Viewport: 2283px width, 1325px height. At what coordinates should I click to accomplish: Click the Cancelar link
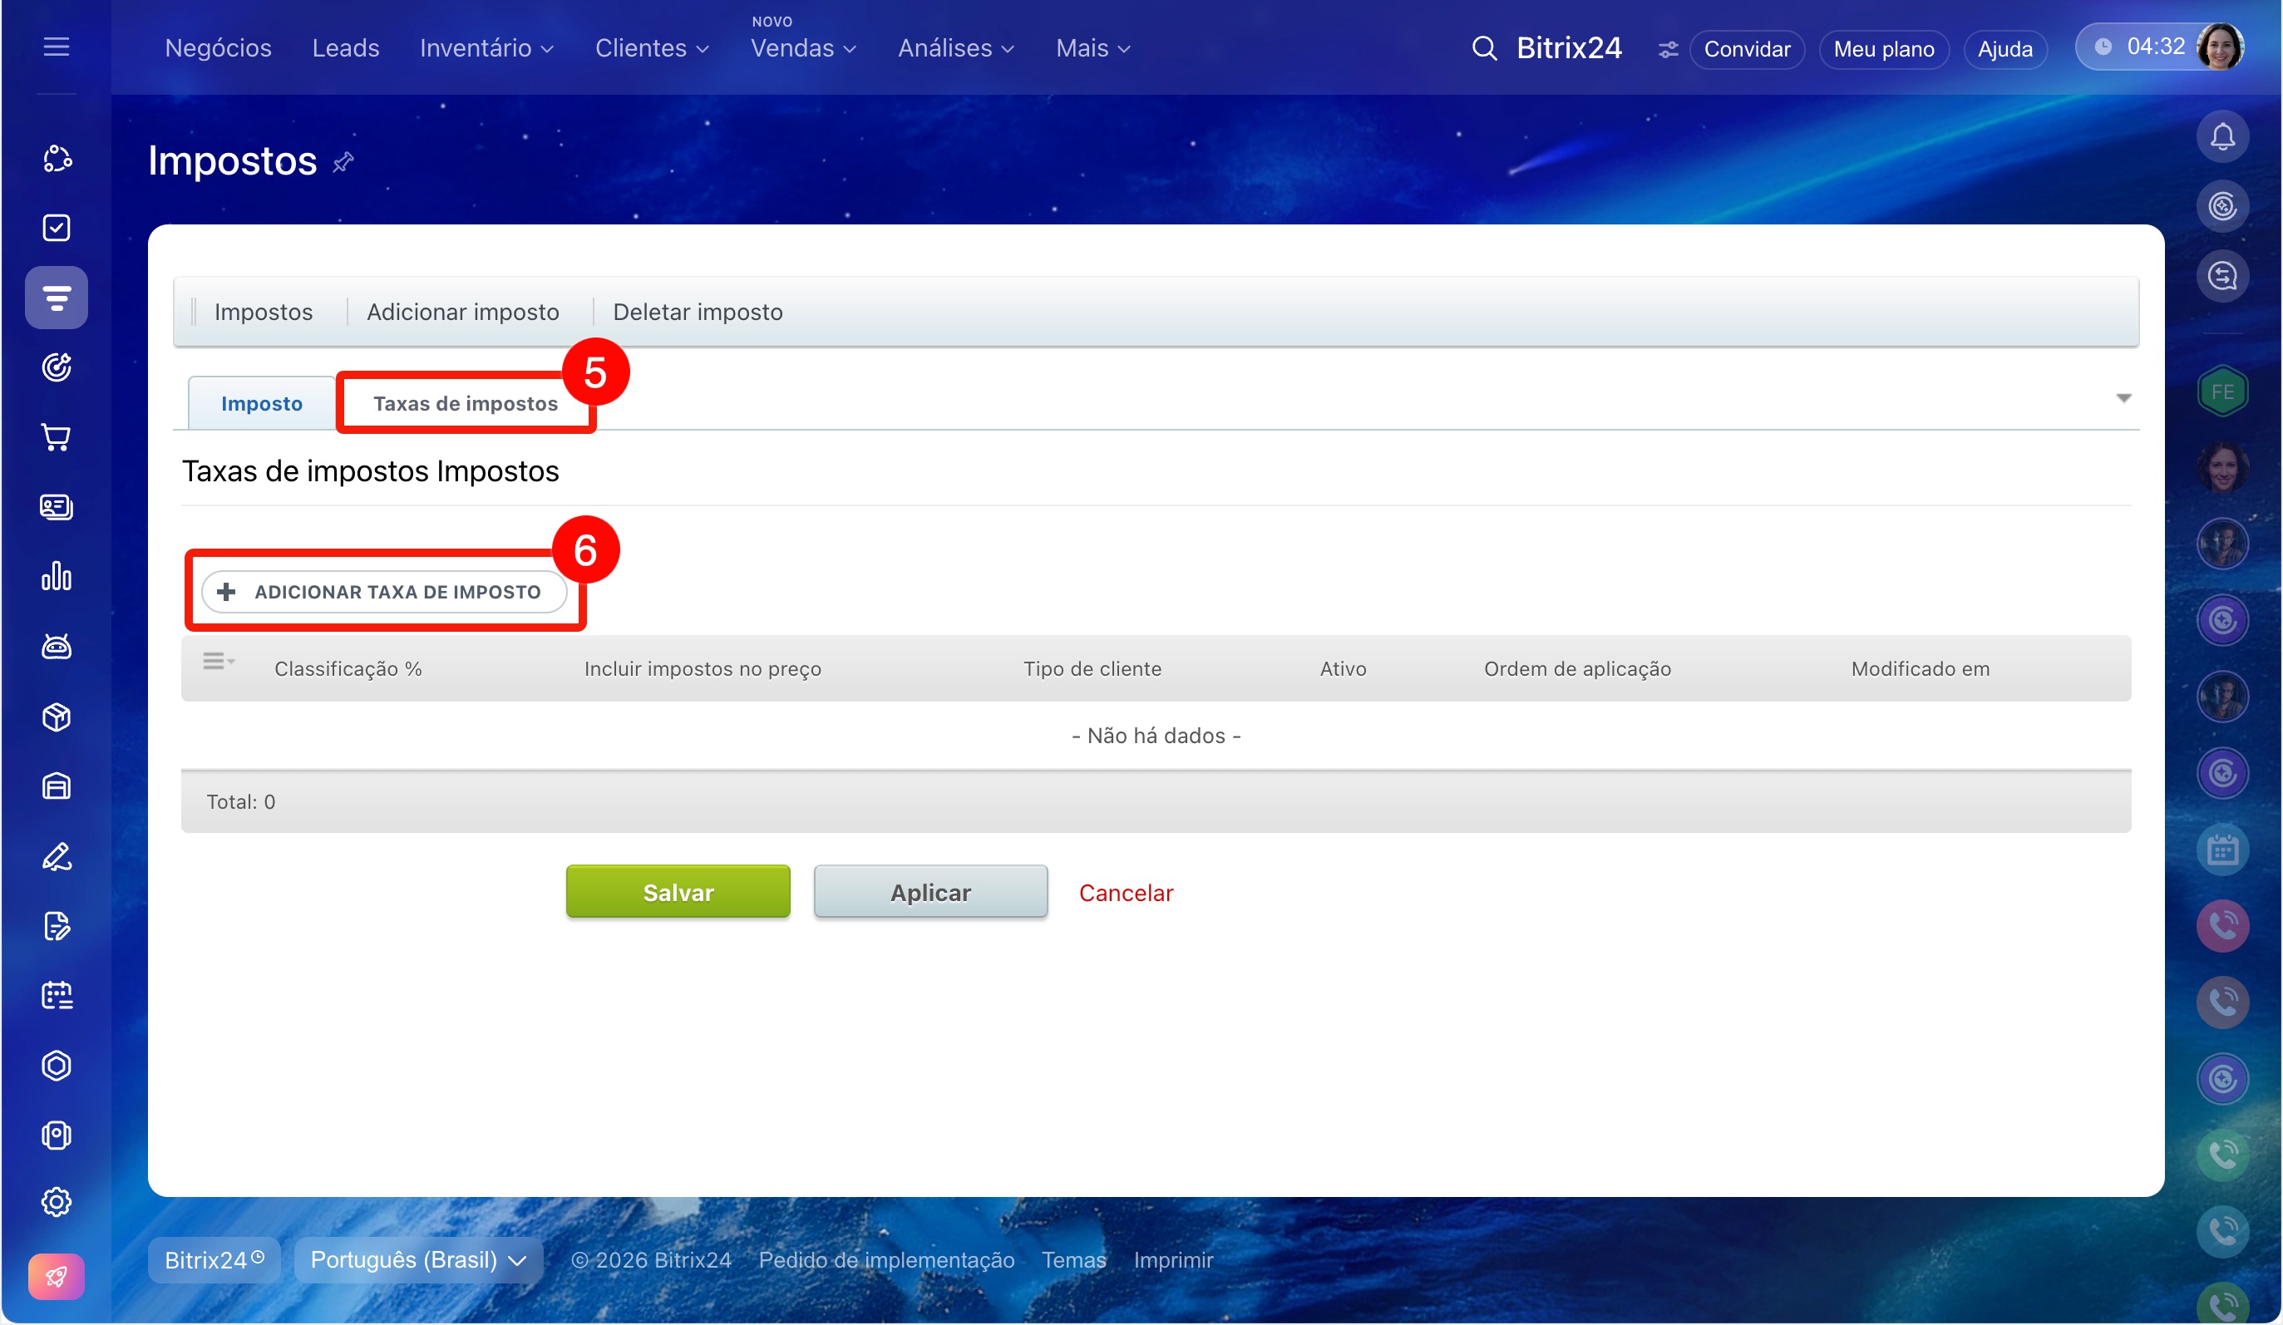(1125, 893)
